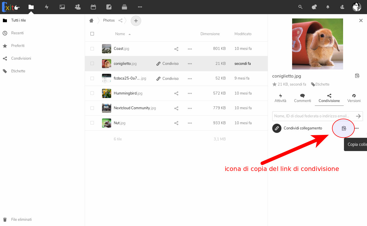Open actions menu for Coast.jpg

pyautogui.click(x=190, y=49)
